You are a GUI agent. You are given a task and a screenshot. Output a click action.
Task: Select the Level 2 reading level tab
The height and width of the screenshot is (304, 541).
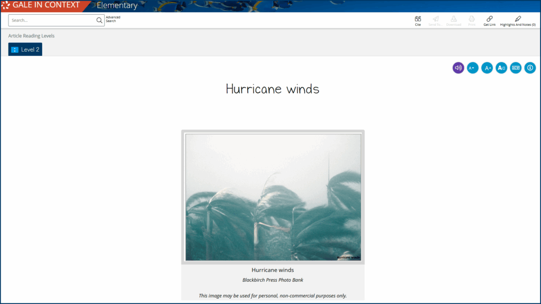pyautogui.click(x=25, y=50)
